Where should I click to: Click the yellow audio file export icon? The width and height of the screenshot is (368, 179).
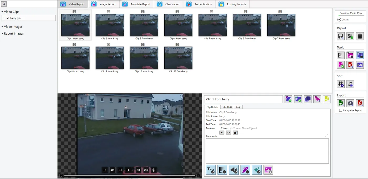(x=327, y=99)
